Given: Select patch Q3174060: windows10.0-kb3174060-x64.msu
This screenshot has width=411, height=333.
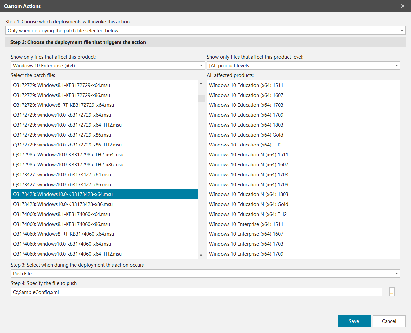Looking at the screenshot, I should coord(104,244).
